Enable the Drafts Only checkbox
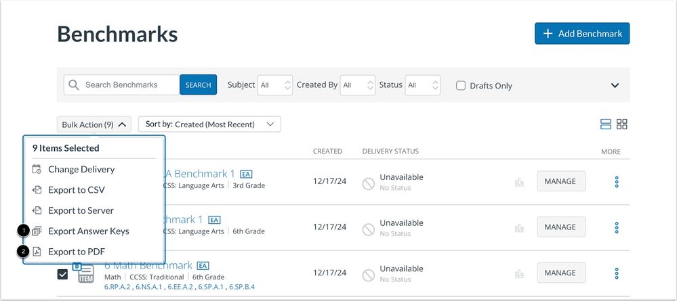This screenshot has height=301, width=677. click(x=461, y=86)
